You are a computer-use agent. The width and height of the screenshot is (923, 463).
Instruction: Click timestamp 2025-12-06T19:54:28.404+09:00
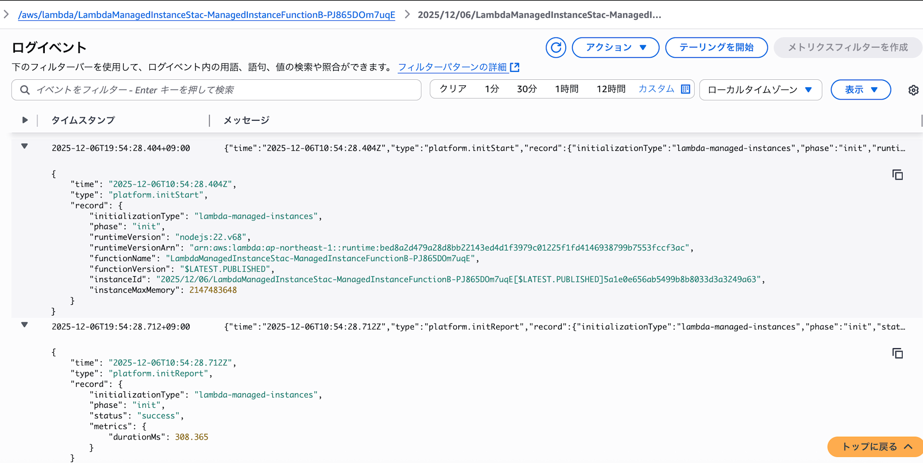click(x=121, y=148)
